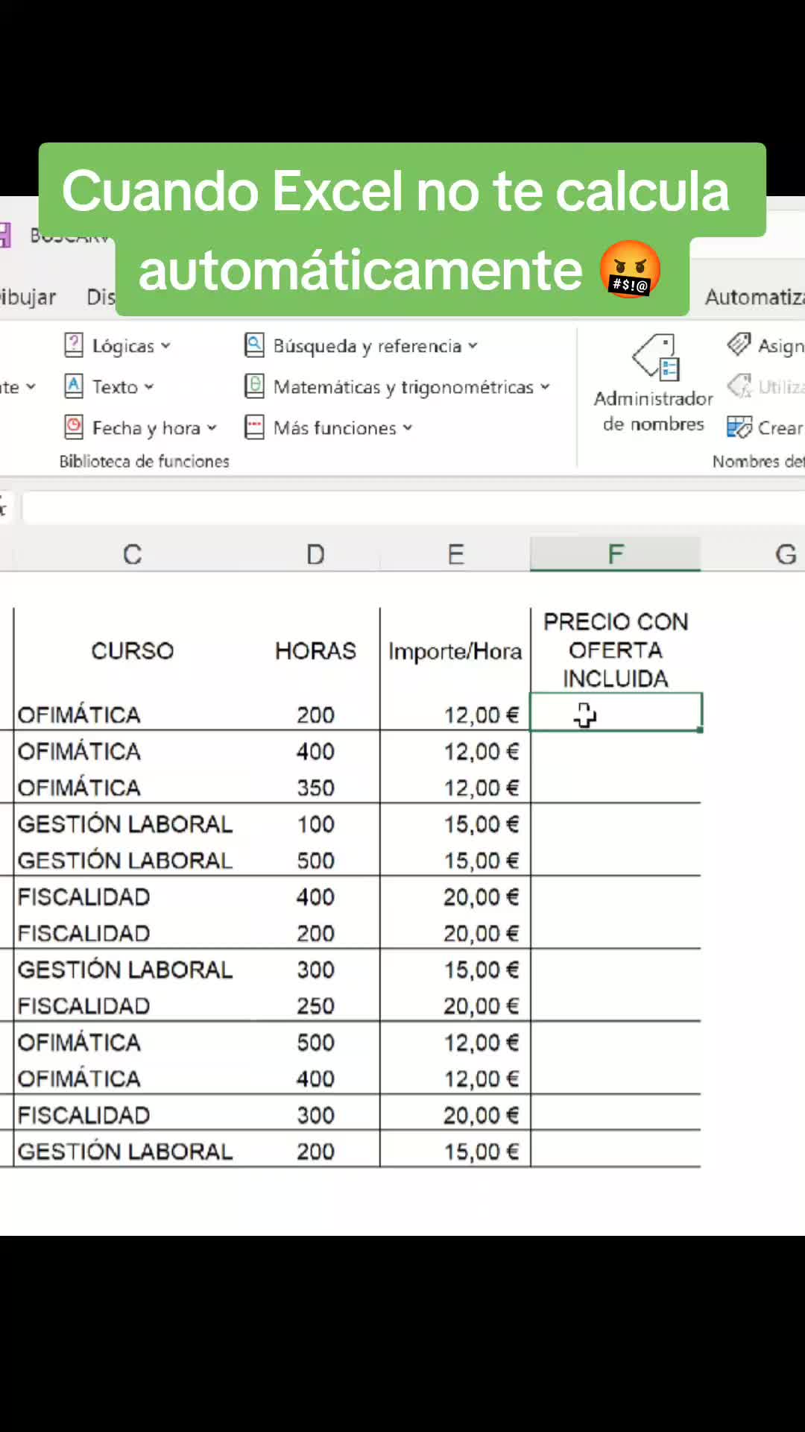The height and width of the screenshot is (1432, 805).
Task: Click the cell with 100 hours
Action: click(x=315, y=824)
